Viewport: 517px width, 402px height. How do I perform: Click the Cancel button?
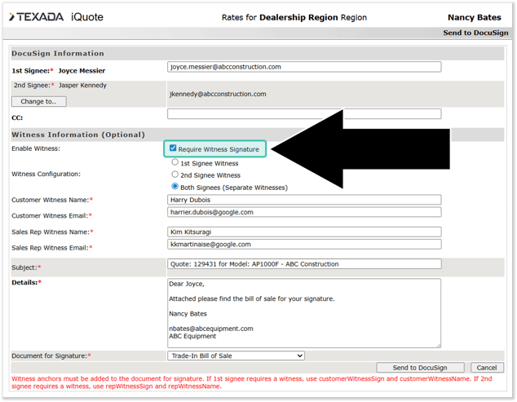487,368
